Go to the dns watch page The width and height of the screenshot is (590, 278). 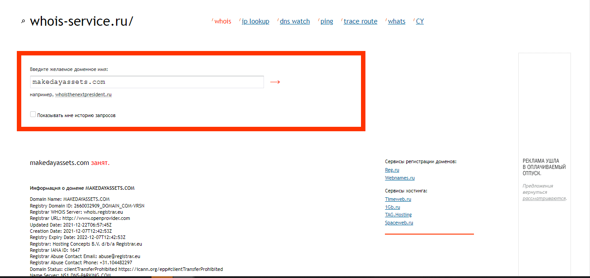click(x=295, y=21)
